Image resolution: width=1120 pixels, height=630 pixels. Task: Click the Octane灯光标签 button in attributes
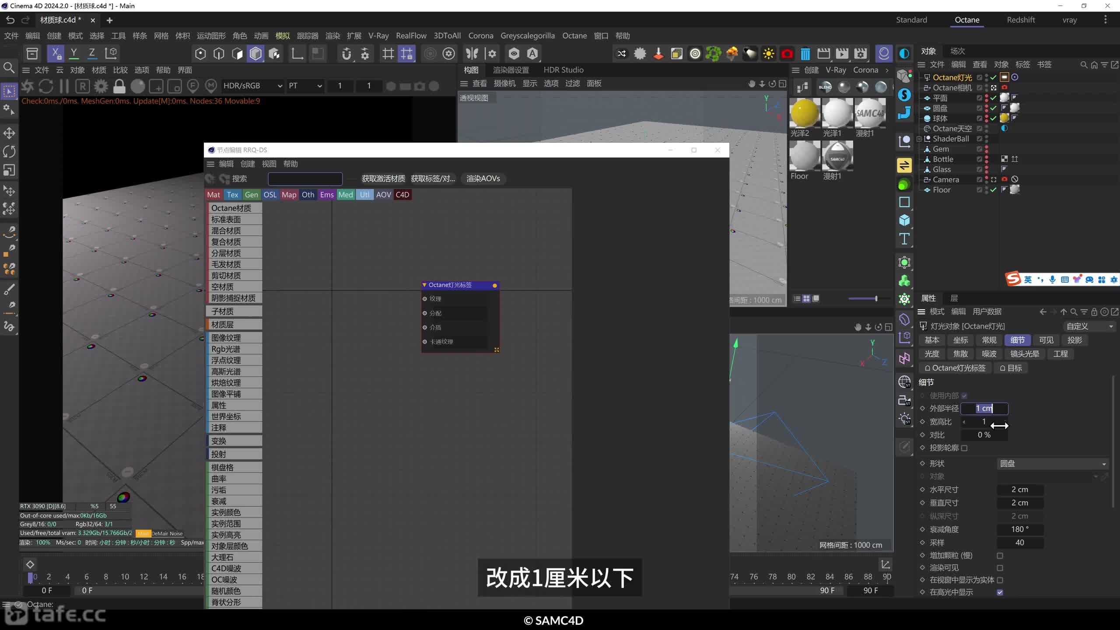[955, 368]
